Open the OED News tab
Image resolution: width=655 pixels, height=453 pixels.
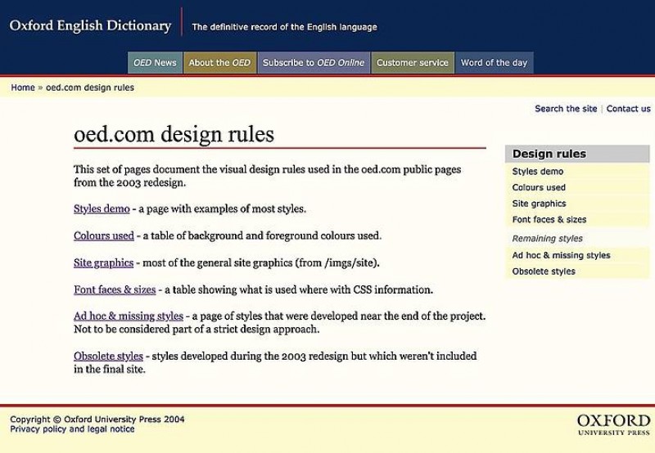pyautogui.click(x=154, y=63)
